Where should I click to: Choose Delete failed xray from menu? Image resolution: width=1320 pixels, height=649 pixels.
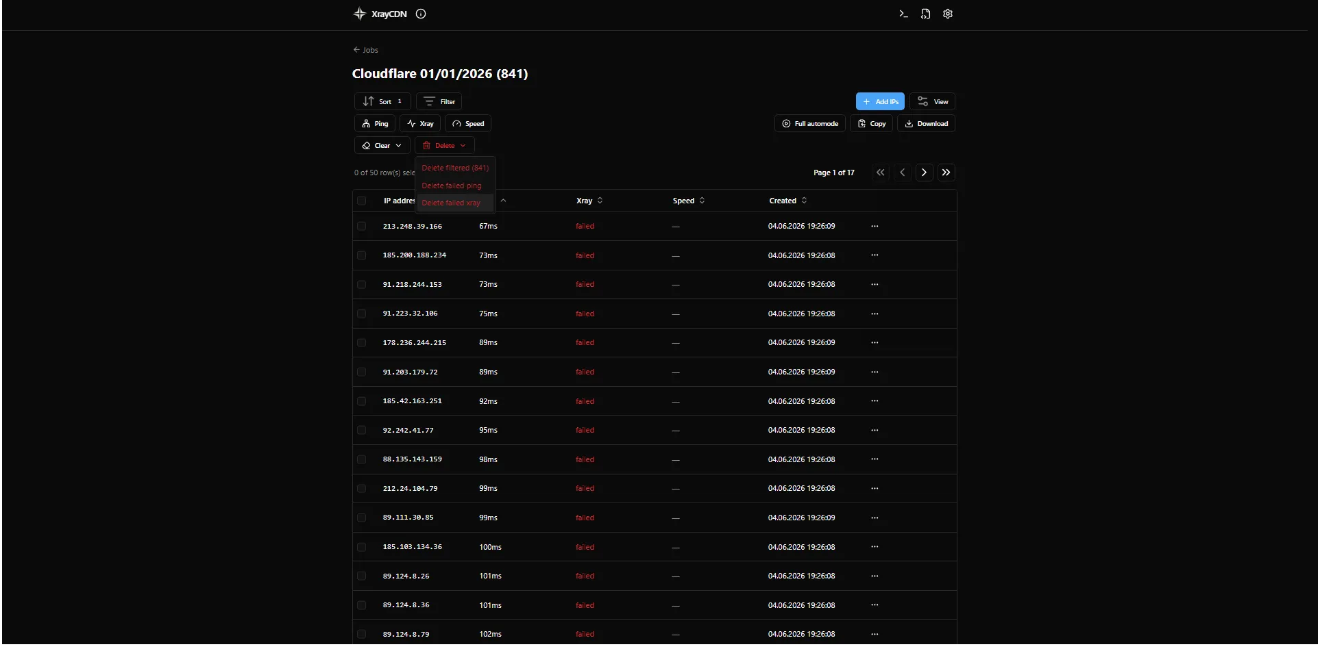(x=455, y=203)
